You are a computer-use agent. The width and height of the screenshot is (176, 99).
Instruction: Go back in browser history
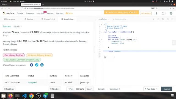pos(2,8)
